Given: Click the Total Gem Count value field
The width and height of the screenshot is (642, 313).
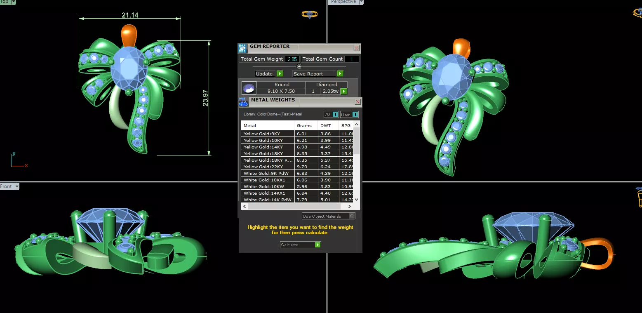Looking at the screenshot, I should click(x=351, y=59).
